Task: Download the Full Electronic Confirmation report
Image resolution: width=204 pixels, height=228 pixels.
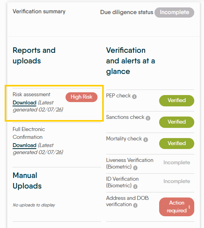Action: pyautogui.click(x=25, y=145)
